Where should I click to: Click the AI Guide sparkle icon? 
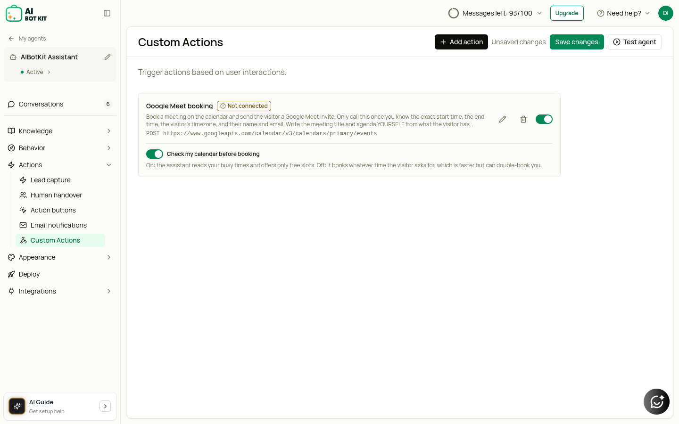(x=17, y=406)
